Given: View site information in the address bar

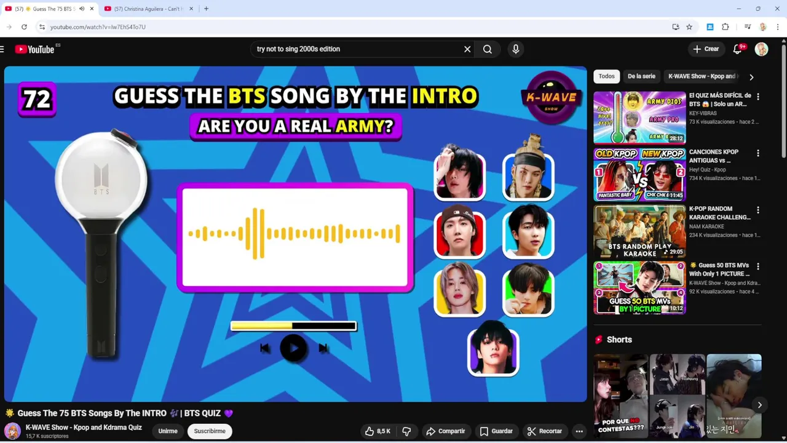Looking at the screenshot, I should tap(42, 27).
